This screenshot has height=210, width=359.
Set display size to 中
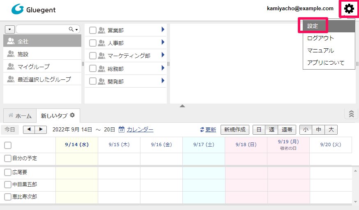click(x=318, y=130)
